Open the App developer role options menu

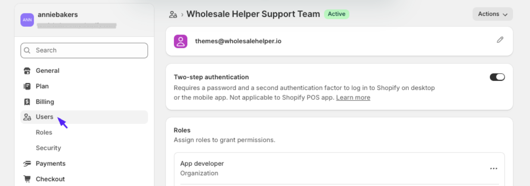point(494,169)
